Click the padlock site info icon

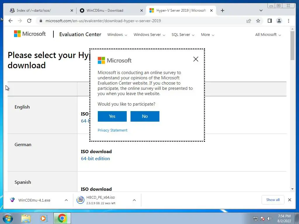coord(41,21)
